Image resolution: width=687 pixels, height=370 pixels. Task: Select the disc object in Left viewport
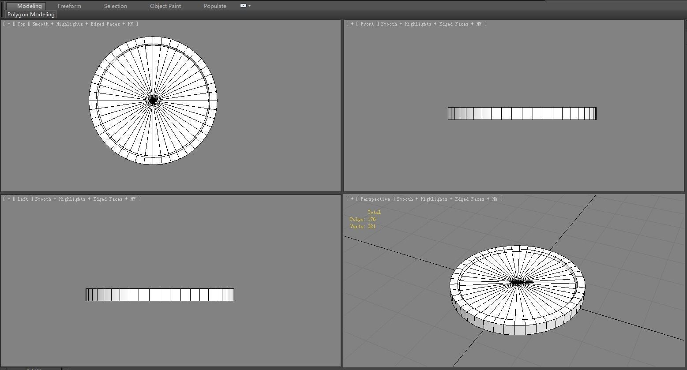160,295
